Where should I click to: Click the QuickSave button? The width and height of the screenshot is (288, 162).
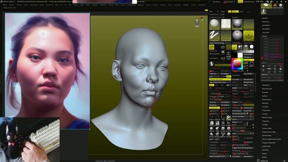pos(216,2)
